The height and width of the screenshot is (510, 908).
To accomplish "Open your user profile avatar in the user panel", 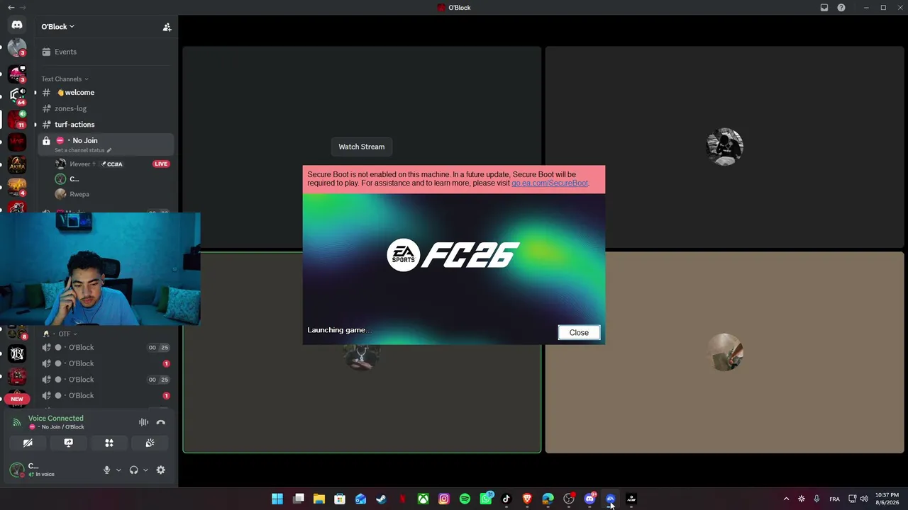I will coord(17,470).
